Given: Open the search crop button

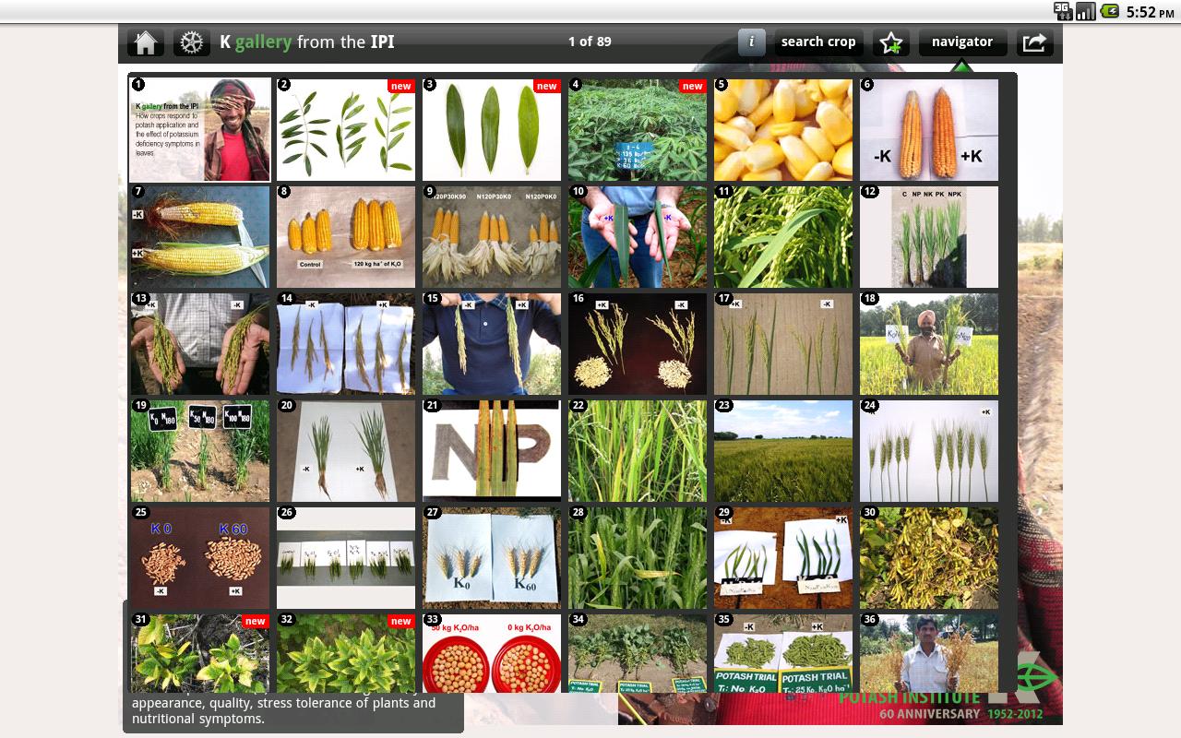Looking at the screenshot, I should 817,42.
